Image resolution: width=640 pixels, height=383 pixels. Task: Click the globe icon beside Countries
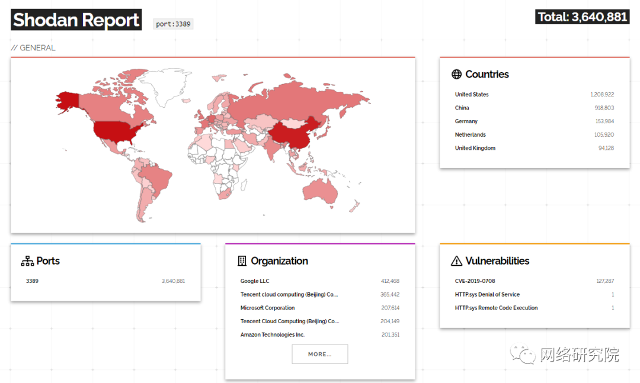(x=456, y=75)
